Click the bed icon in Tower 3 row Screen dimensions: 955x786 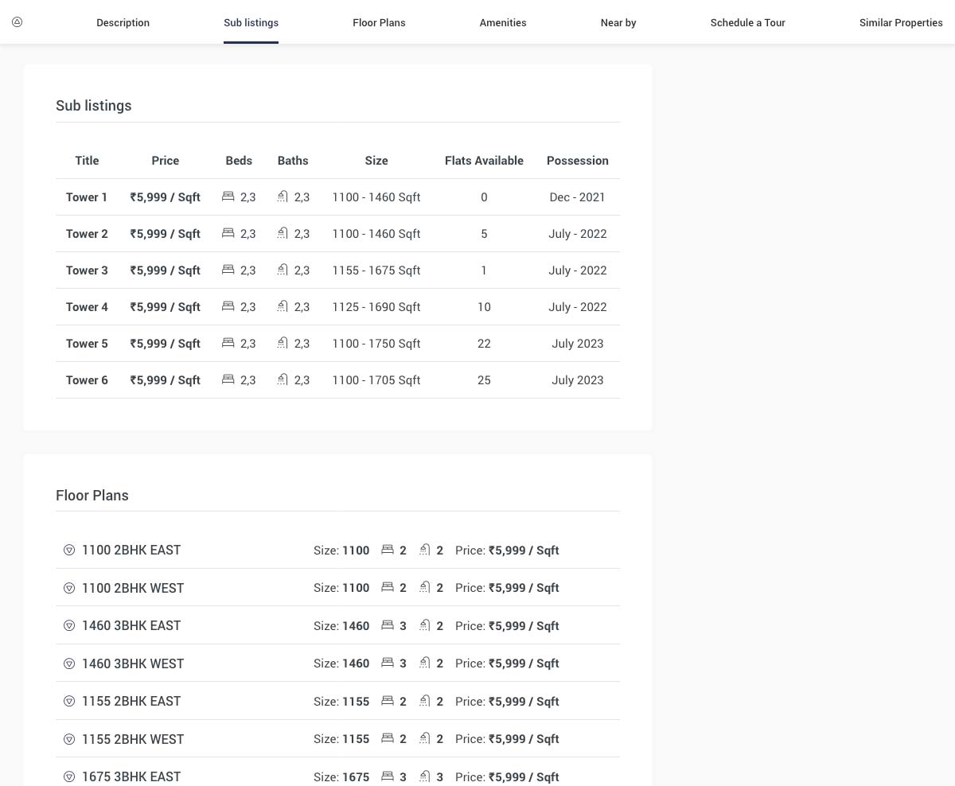228,270
